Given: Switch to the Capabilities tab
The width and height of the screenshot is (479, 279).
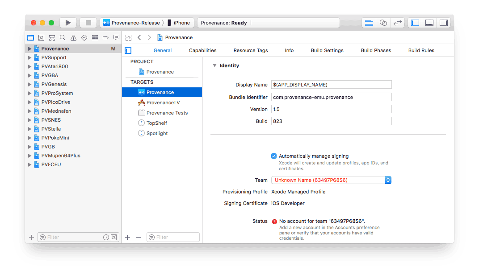Looking at the screenshot, I should [202, 50].
